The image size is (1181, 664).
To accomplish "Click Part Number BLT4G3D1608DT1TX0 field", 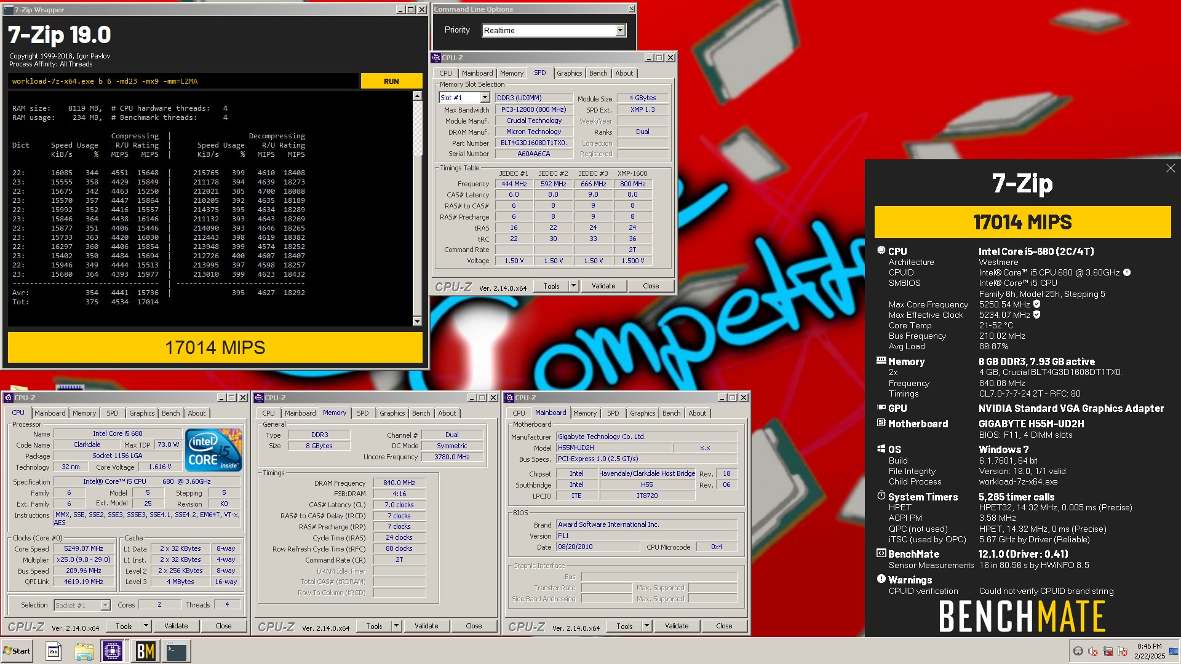I will [x=533, y=143].
